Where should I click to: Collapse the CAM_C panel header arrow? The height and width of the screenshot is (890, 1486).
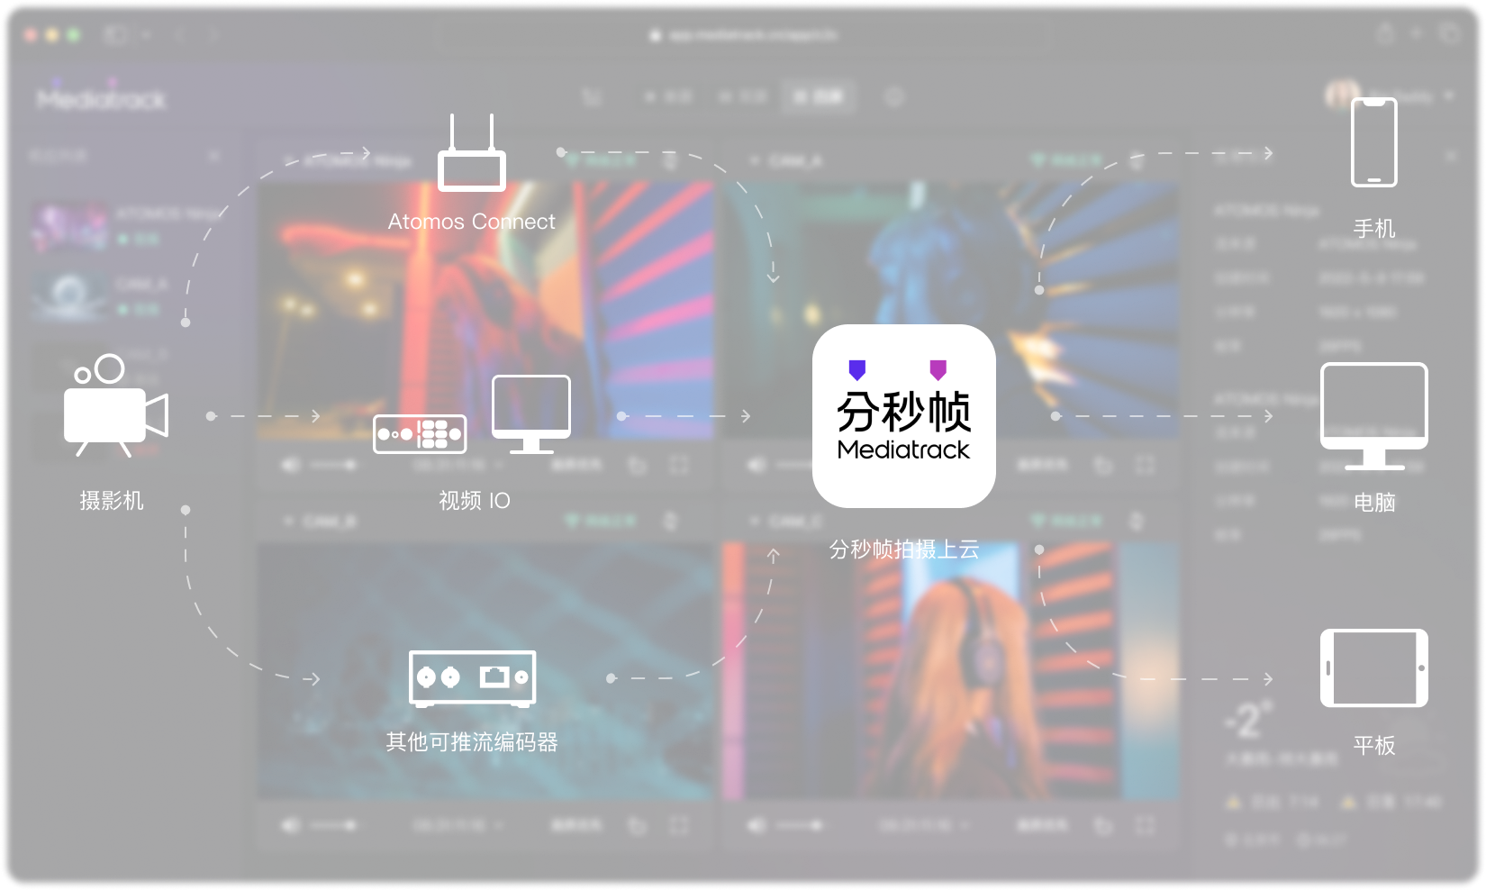[x=755, y=521]
